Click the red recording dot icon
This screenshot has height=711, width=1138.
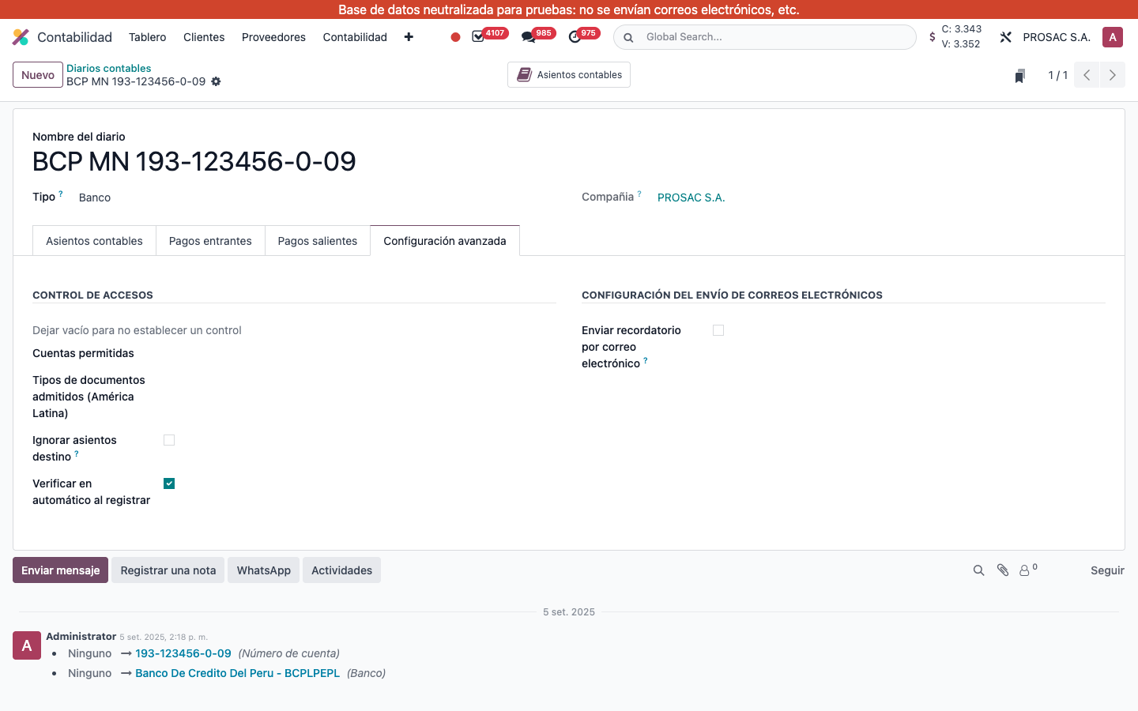455,37
